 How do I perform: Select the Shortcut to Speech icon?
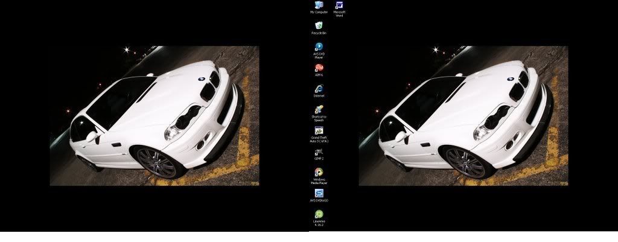pos(319,109)
